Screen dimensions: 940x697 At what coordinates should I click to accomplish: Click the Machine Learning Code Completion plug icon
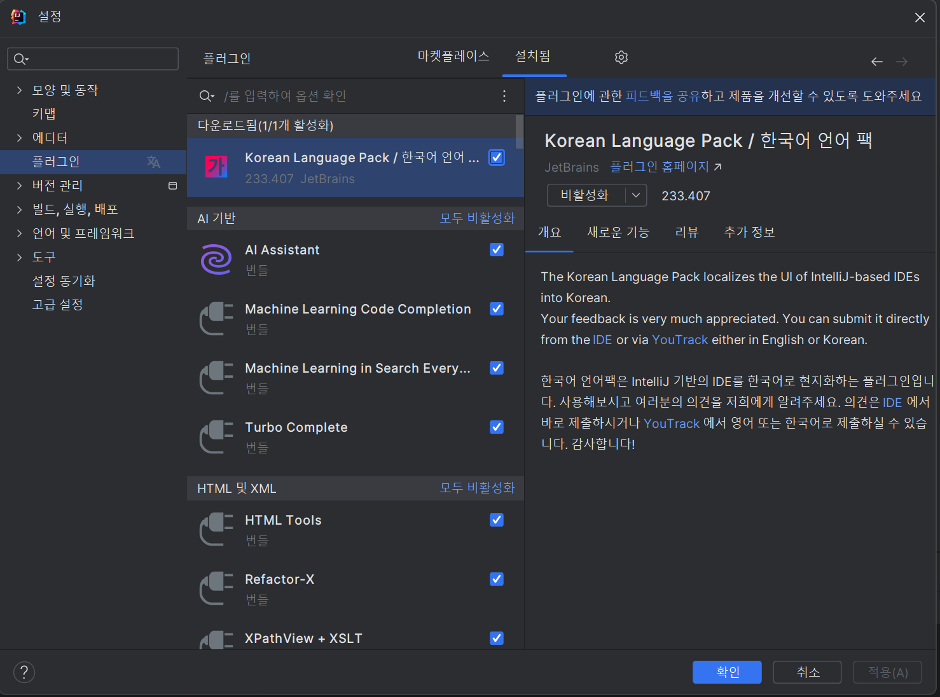click(x=216, y=319)
